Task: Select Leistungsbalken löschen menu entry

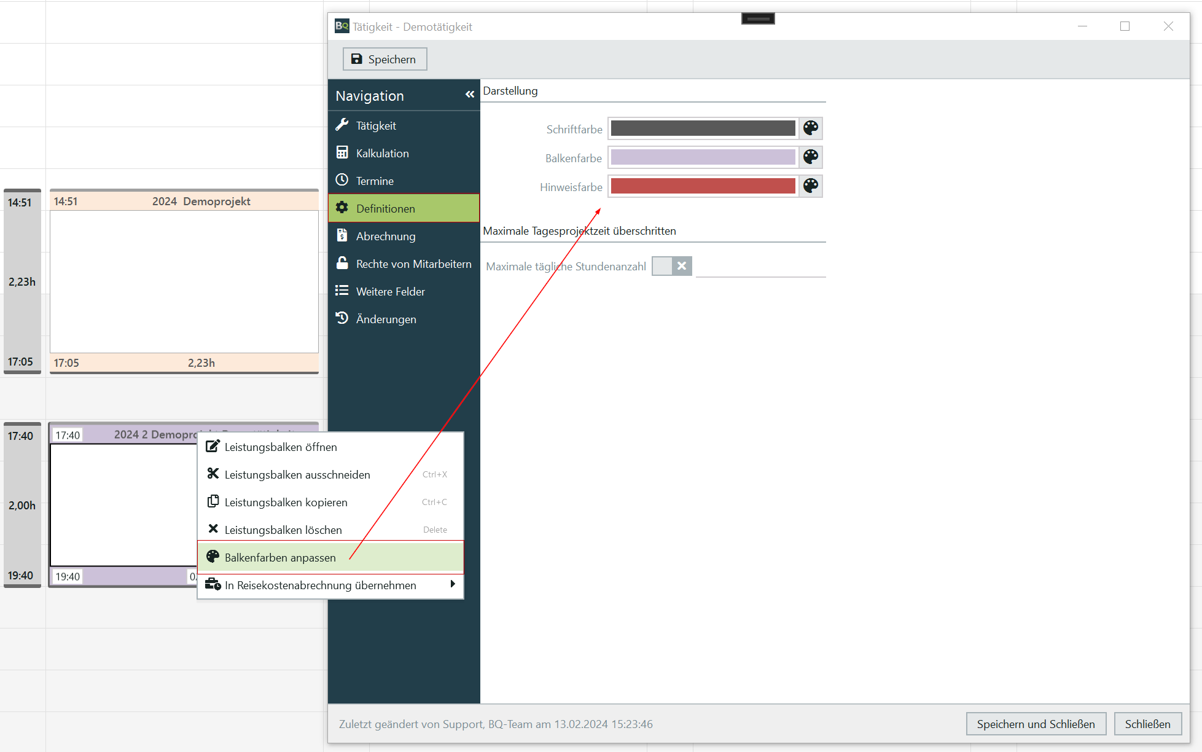Action: pyautogui.click(x=283, y=530)
